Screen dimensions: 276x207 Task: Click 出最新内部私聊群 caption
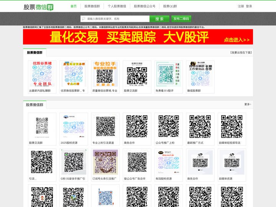40,90
